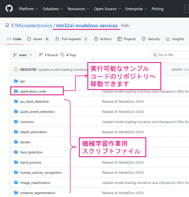The width and height of the screenshot is (189, 197).
Task: Open the image_classification folder
Action: (35, 183)
